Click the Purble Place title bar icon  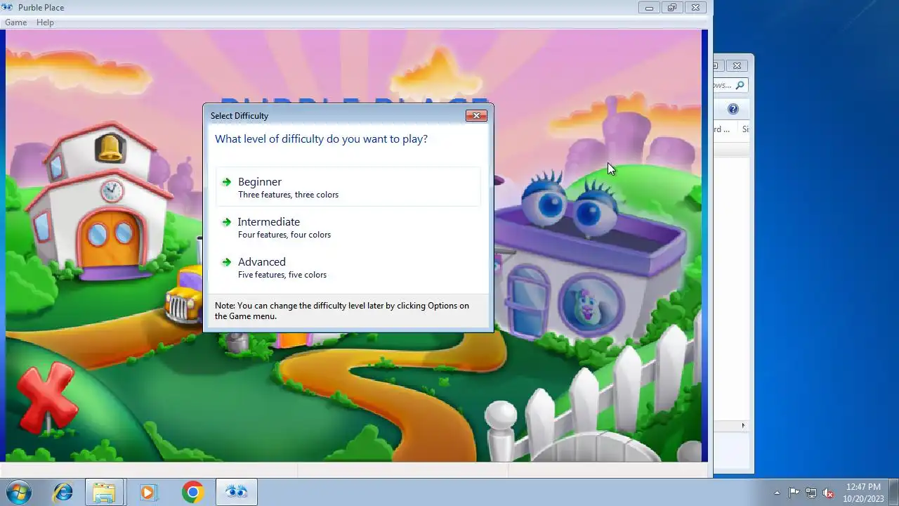point(8,7)
